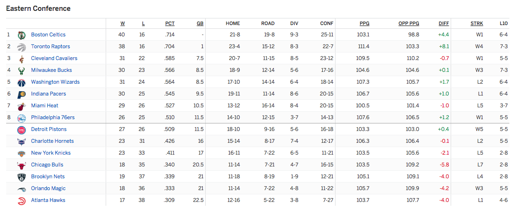517x210 pixels.
Task: Click the Boston Celtics logo icon
Action: (x=21, y=35)
